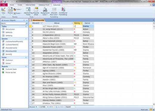Open Conditional Formatting
The width and height of the screenshot is (155, 111).
tap(63, 11)
